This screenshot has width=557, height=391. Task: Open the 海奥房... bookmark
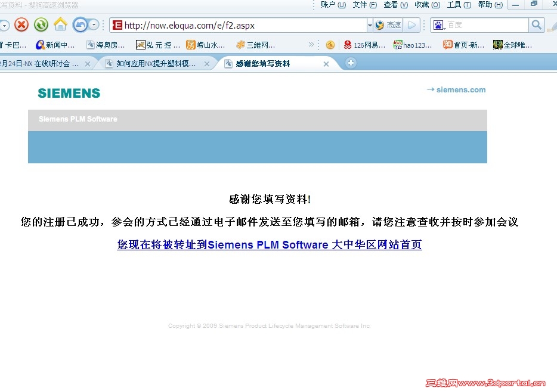click(106, 45)
